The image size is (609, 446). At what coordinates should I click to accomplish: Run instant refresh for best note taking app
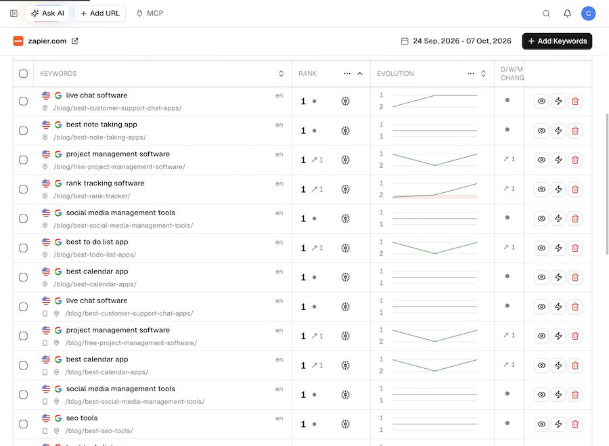[x=558, y=131]
